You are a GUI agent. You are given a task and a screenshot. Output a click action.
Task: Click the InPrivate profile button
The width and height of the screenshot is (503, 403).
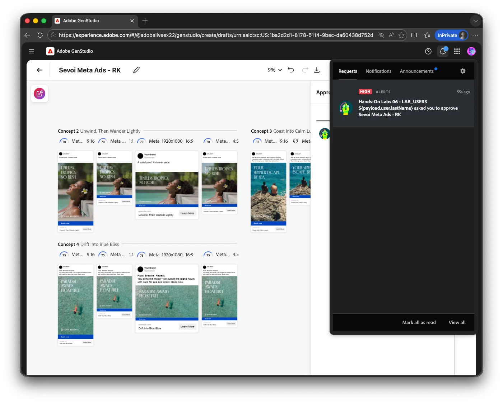click(x=452, y=35)
